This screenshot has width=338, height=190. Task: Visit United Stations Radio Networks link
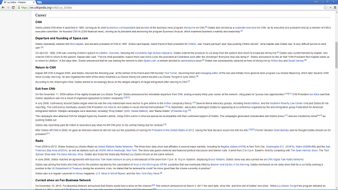point(115,147)
